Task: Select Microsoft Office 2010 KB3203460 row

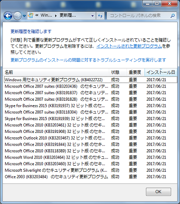Action: click(91, 164)
